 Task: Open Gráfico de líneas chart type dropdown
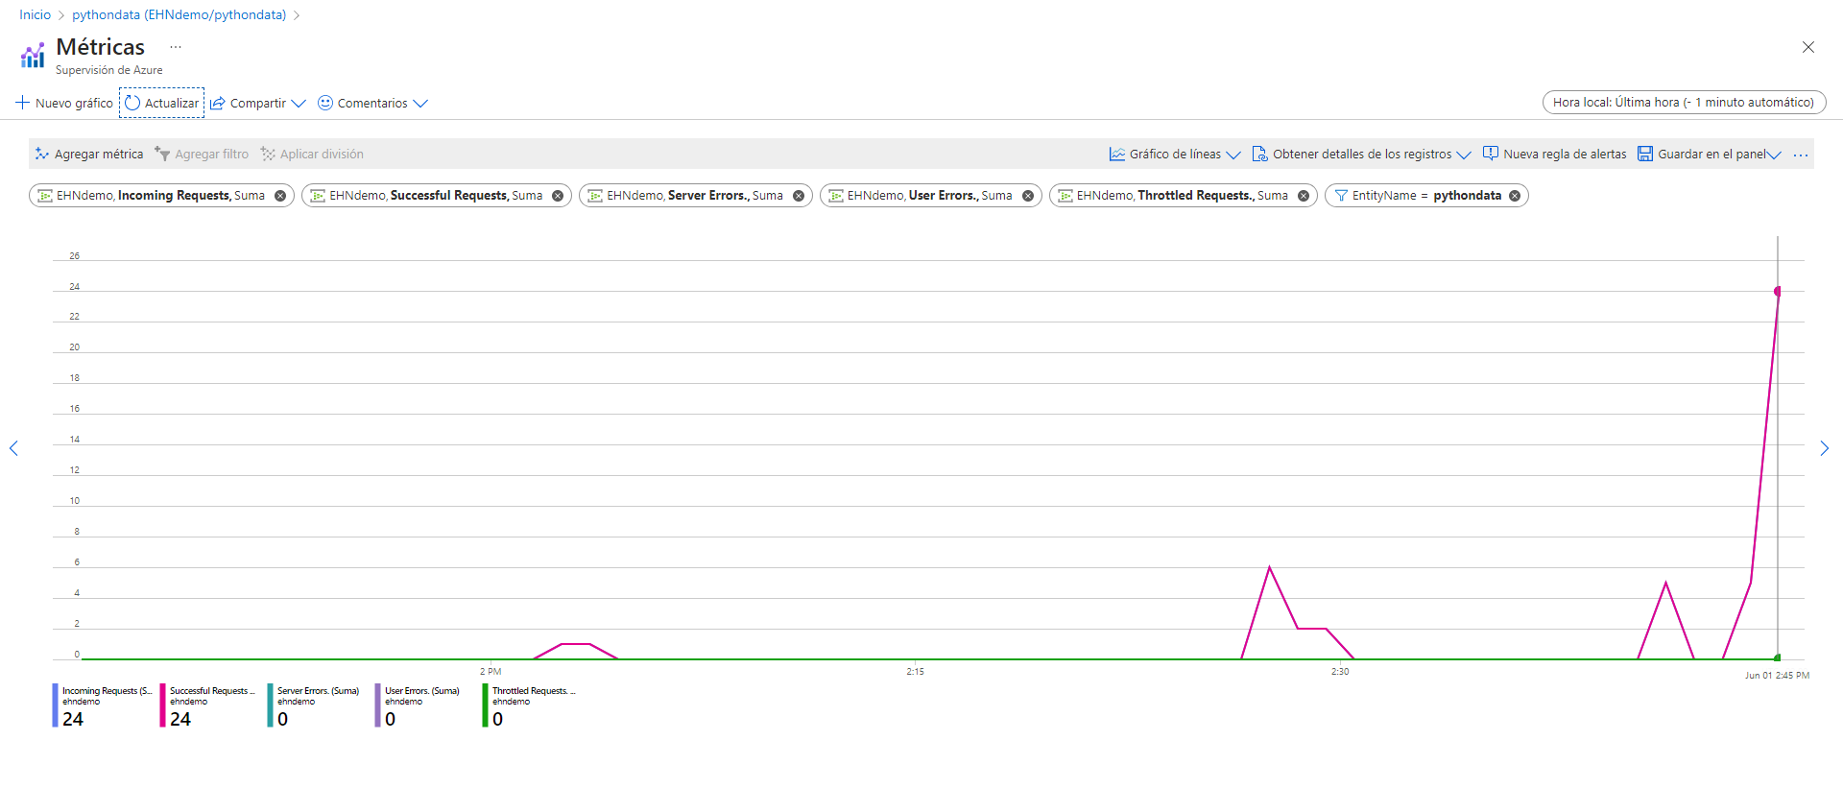pyautogui.click(x=1175, y=154)
